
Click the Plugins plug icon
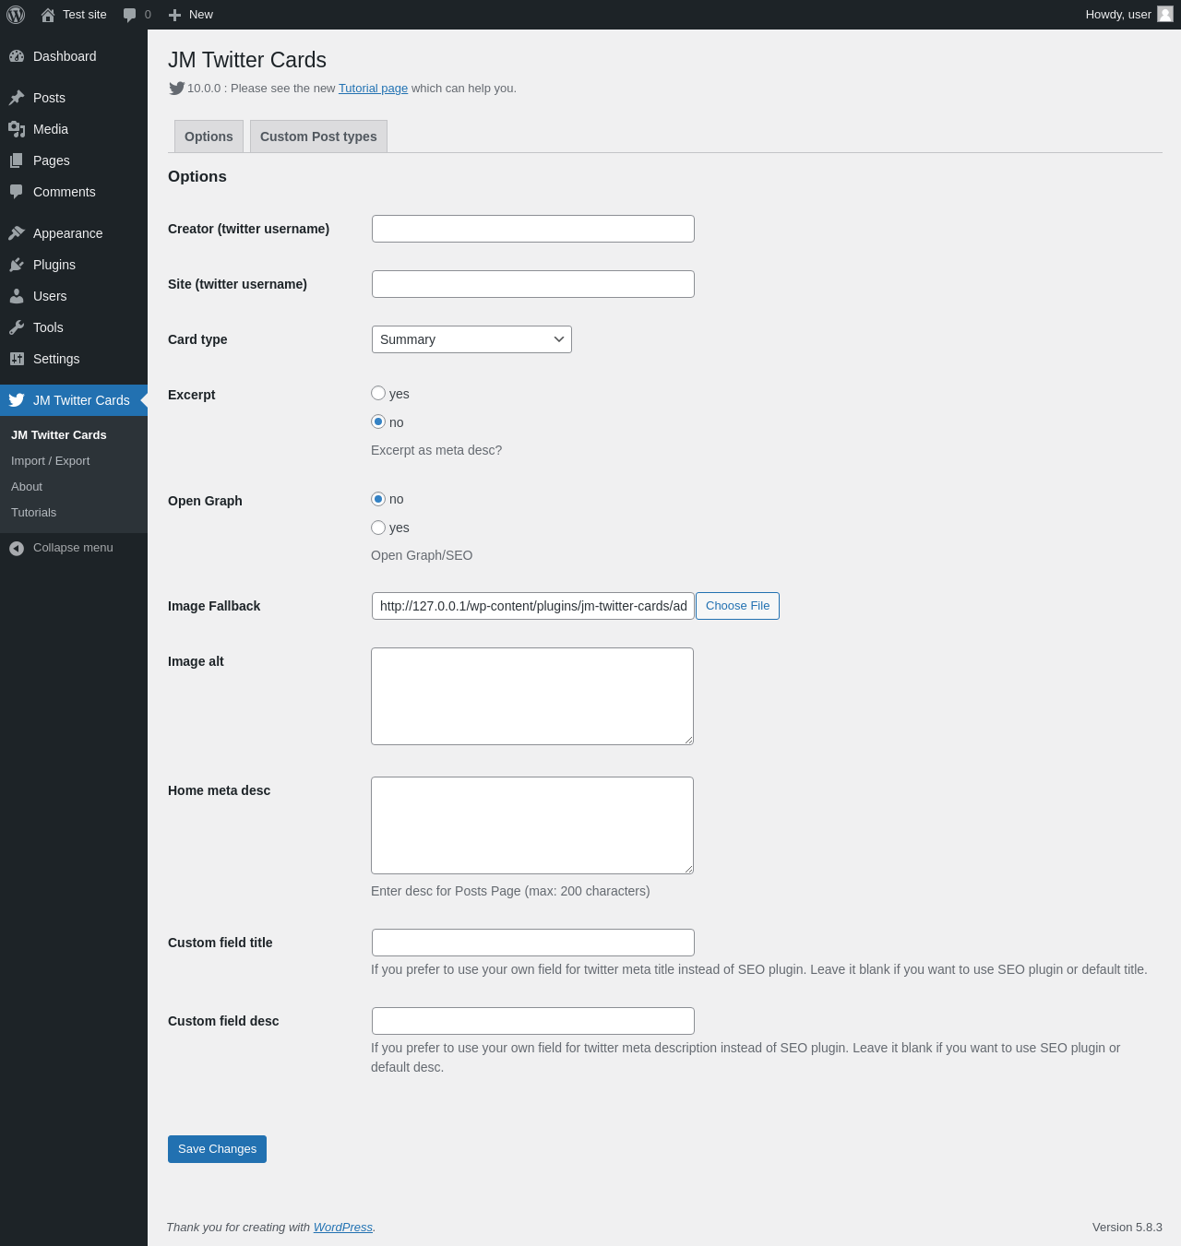tap(17, 265)
